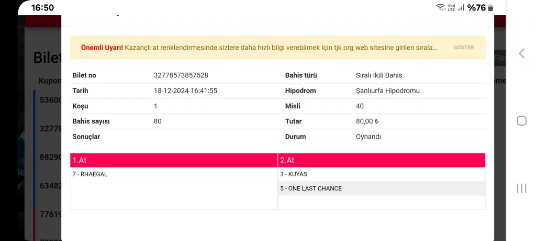
Task: Tap the Android back chevron
Action: click(x=521, y=53)
